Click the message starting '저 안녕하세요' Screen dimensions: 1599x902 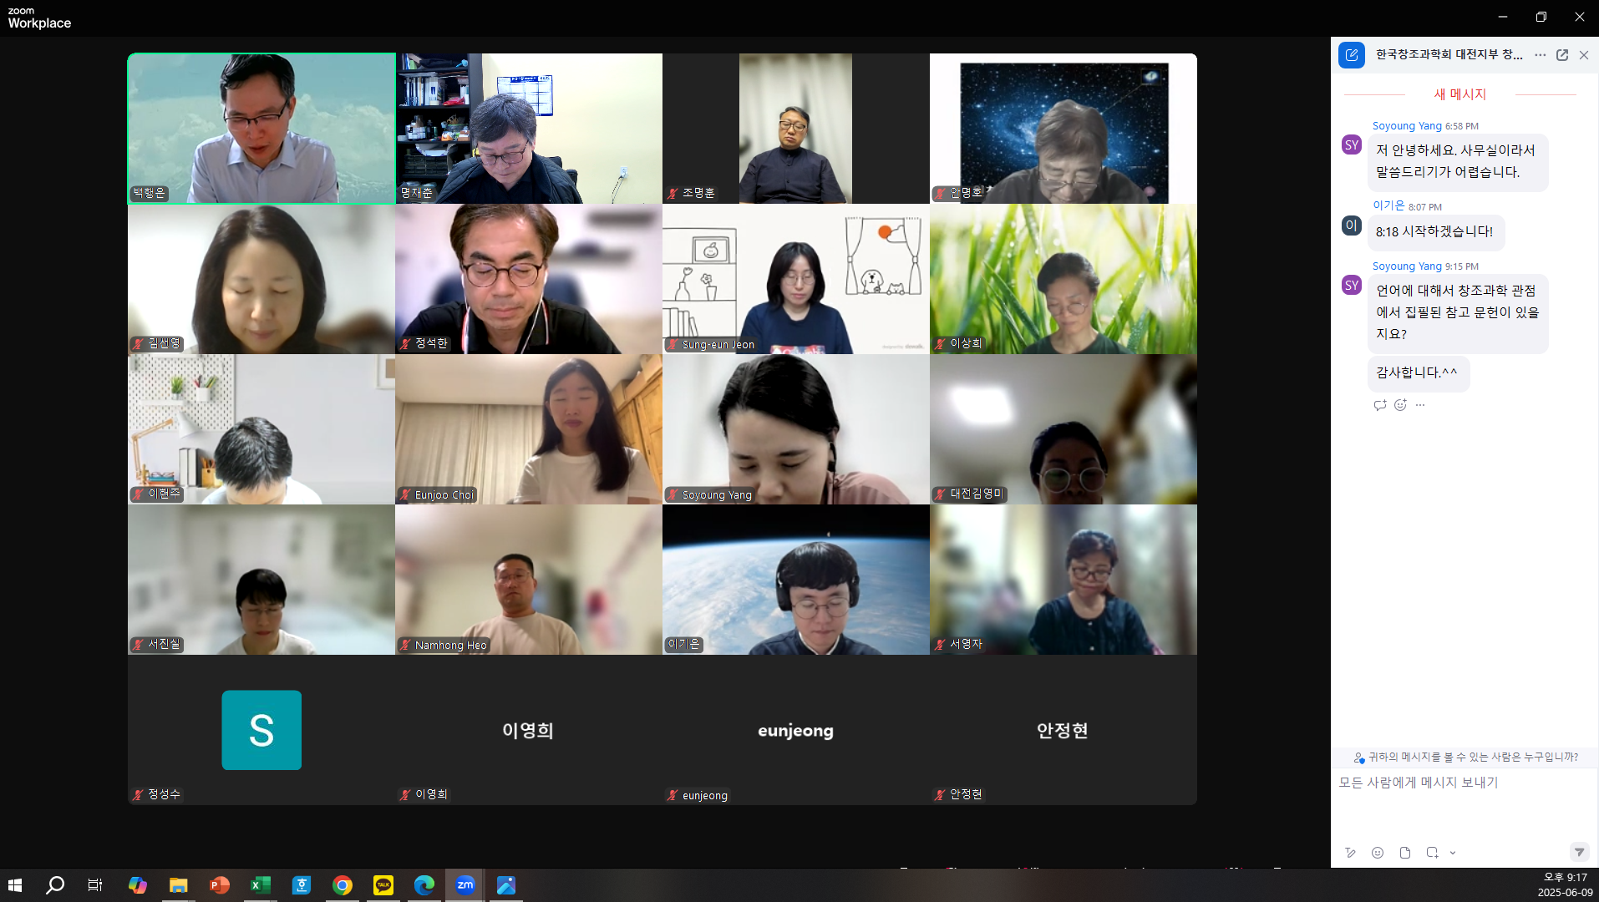(x=1457, y=162)
